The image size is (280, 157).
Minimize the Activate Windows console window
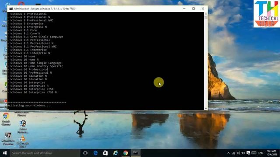tap(184, 9)
